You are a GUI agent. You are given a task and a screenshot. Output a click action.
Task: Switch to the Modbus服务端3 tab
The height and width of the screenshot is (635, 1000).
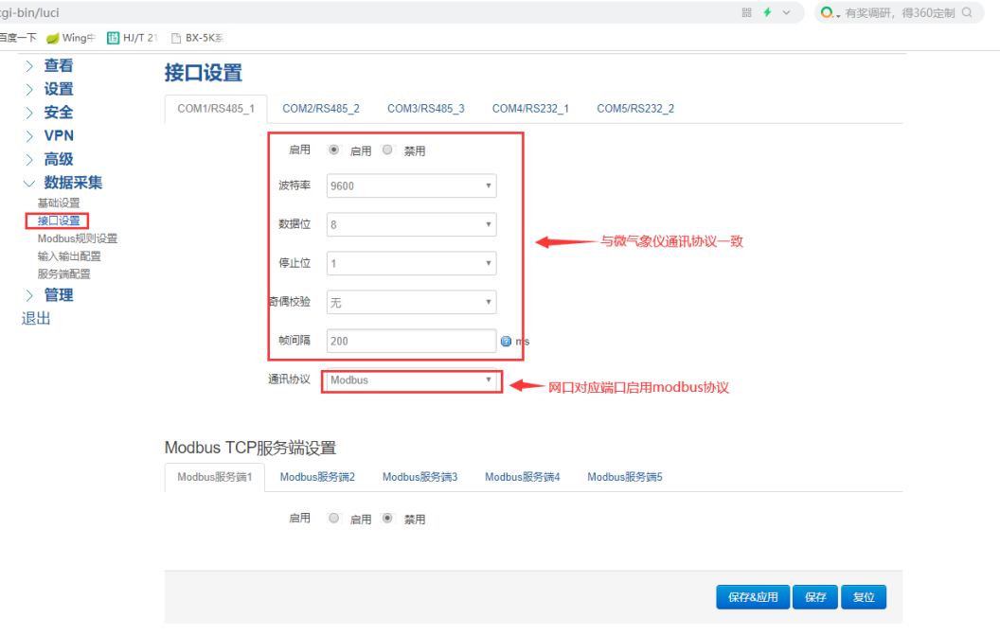point(420,477)
